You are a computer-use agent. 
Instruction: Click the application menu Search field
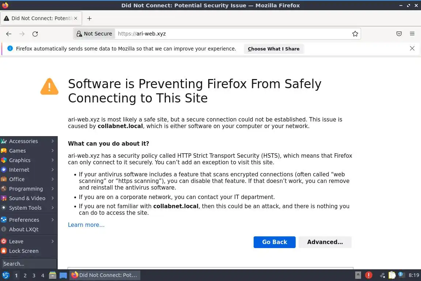coord(29,263)
